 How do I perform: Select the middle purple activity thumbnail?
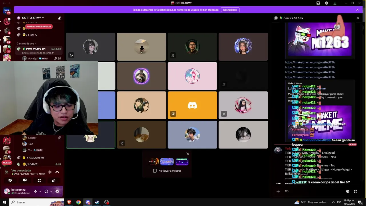pos(167,162)
